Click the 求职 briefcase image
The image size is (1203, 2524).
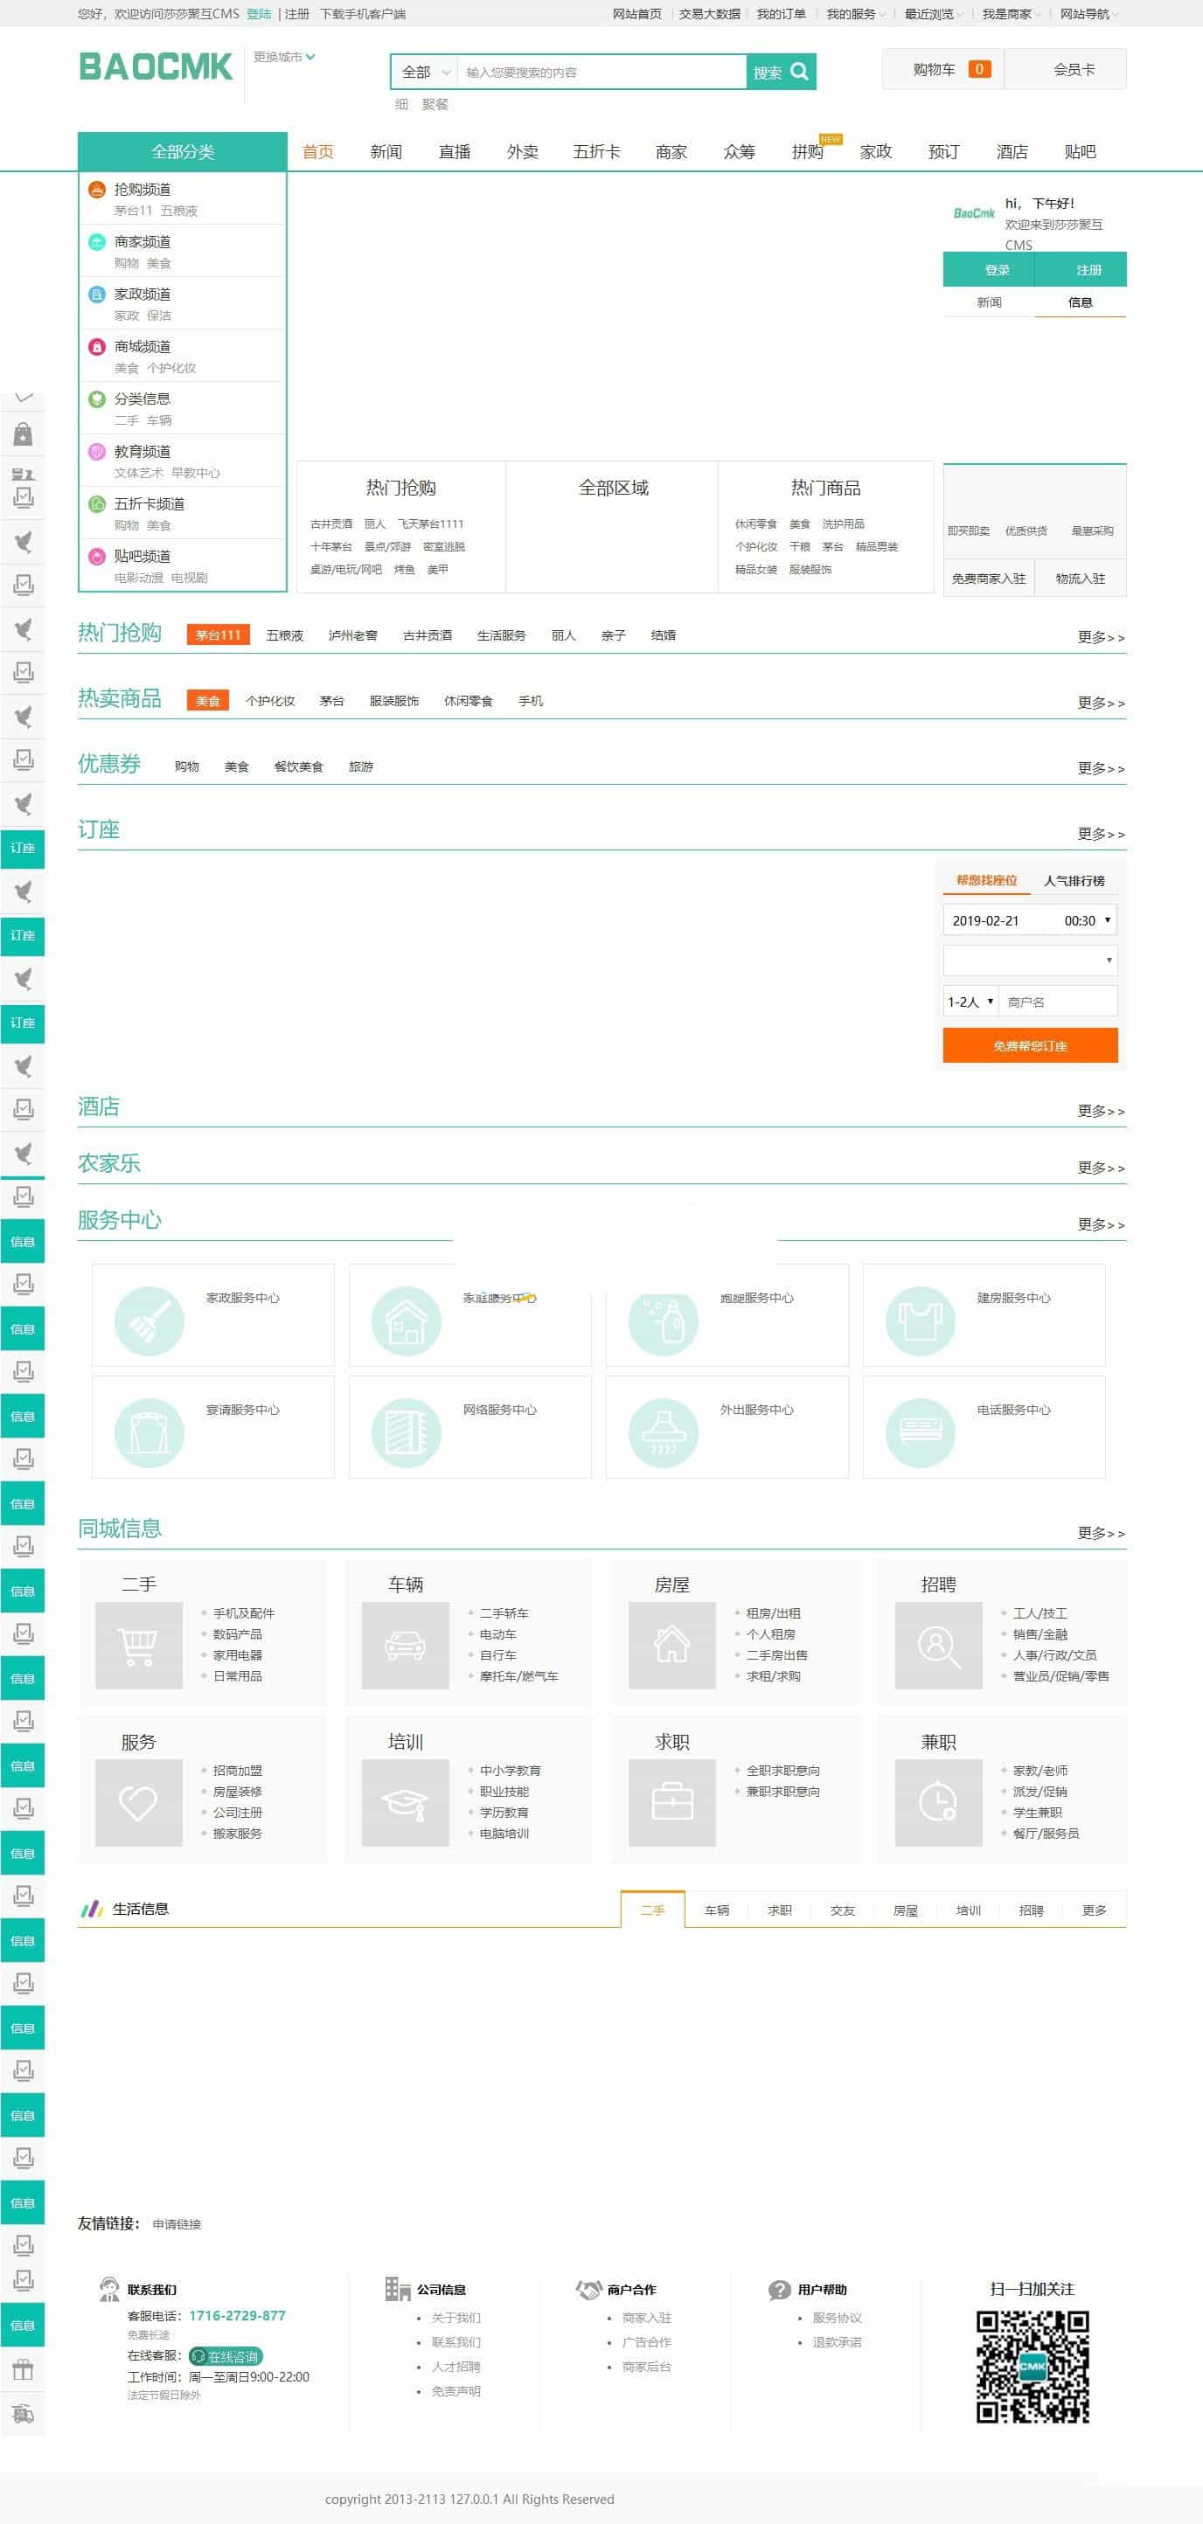[671, 1803]
